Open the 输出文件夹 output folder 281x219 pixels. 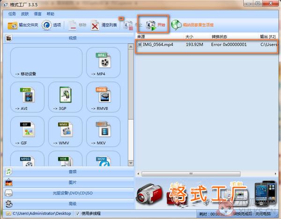pos(23,25)
